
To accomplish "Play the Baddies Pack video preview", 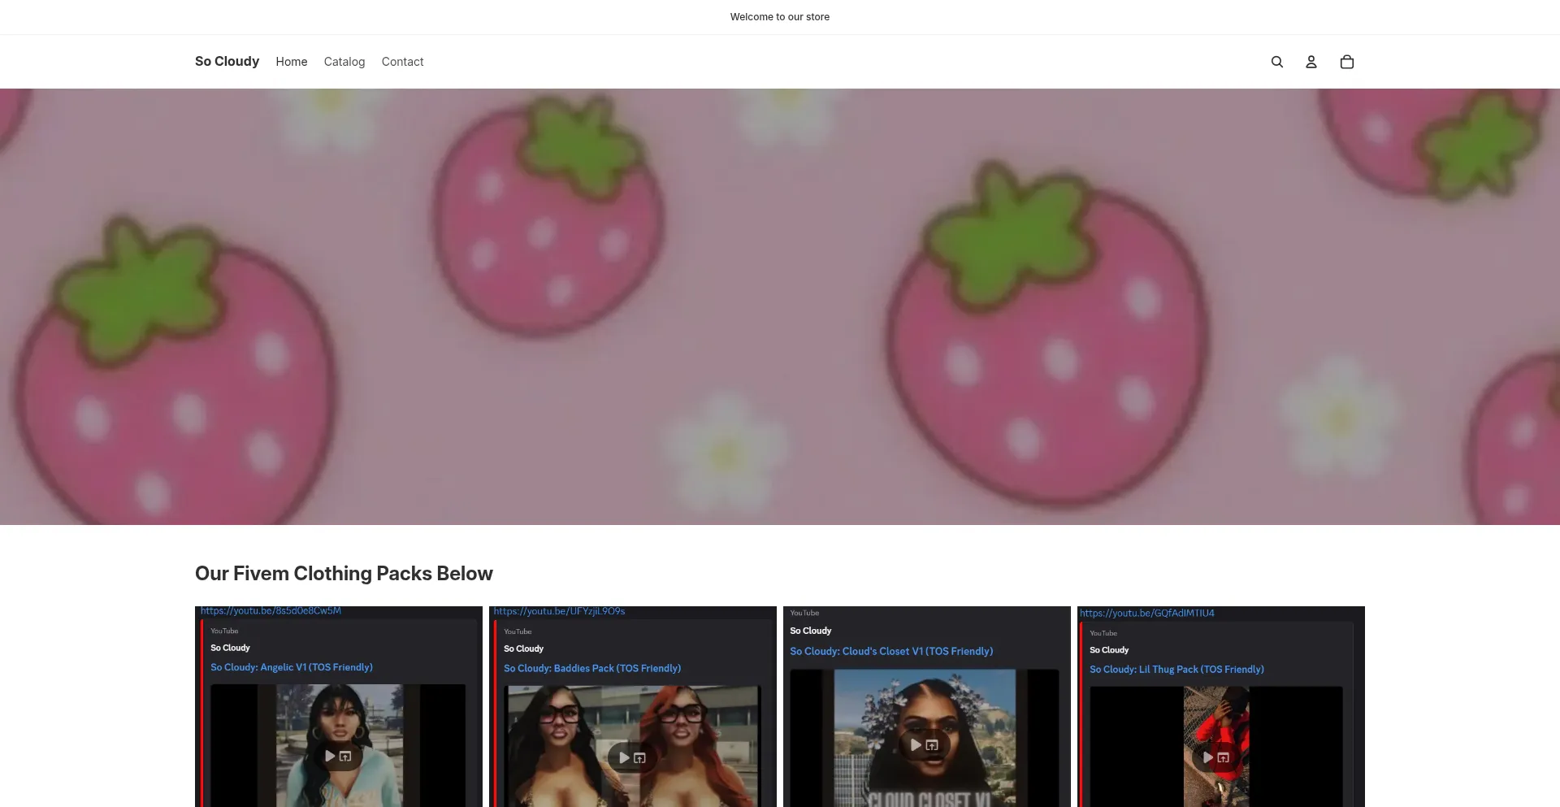I will 624,757.
